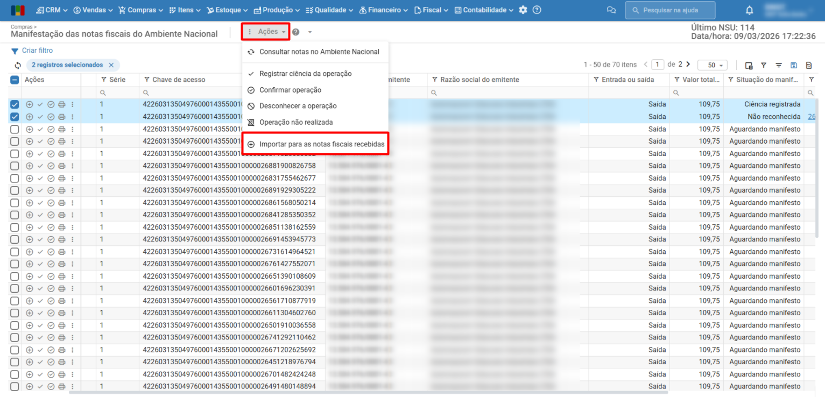825x397 pixels.
Task: Click the Criar filtro link
Action: click(x=37, y=51)
